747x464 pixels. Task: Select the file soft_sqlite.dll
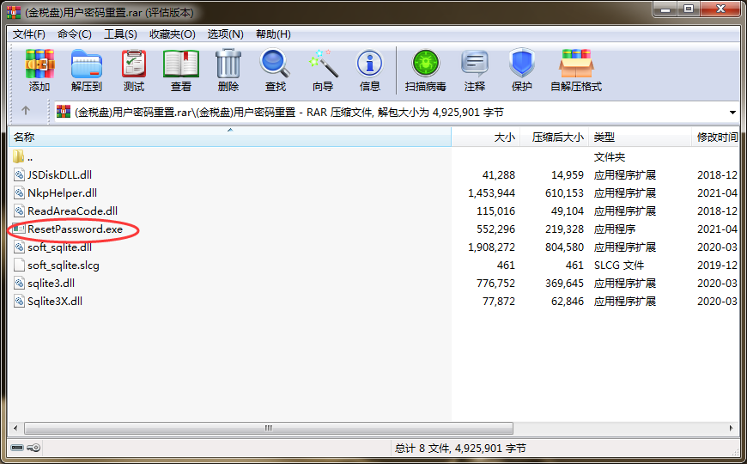pos(59,247)
